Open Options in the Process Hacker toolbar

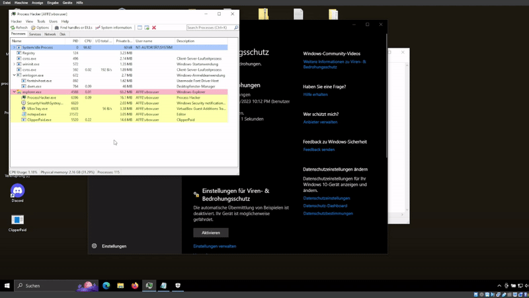click(40, 28)
